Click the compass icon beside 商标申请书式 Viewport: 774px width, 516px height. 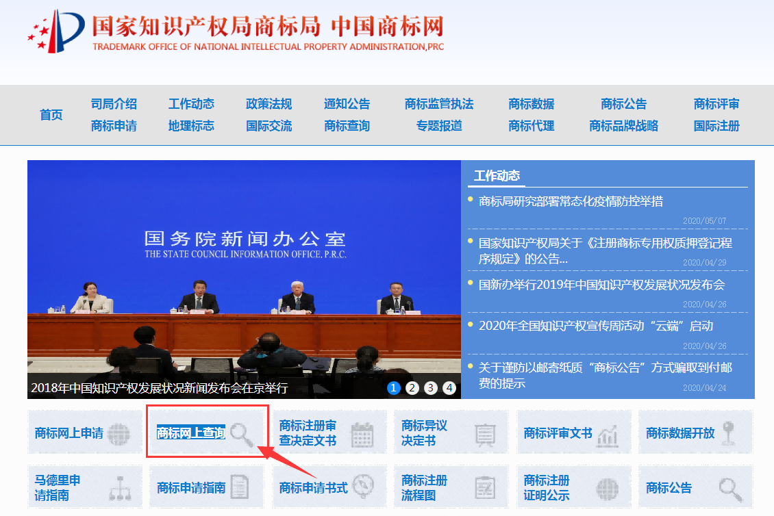364,486
